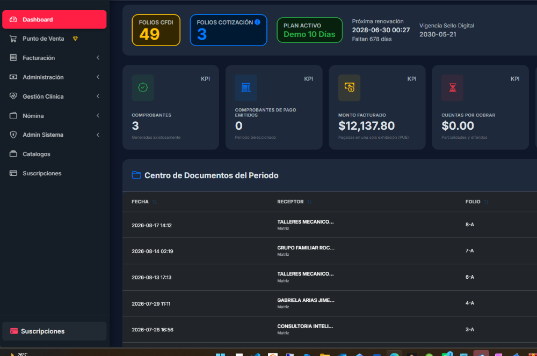
Task: Click the Windows Start button on taskbar
Action: pos(220,354)
